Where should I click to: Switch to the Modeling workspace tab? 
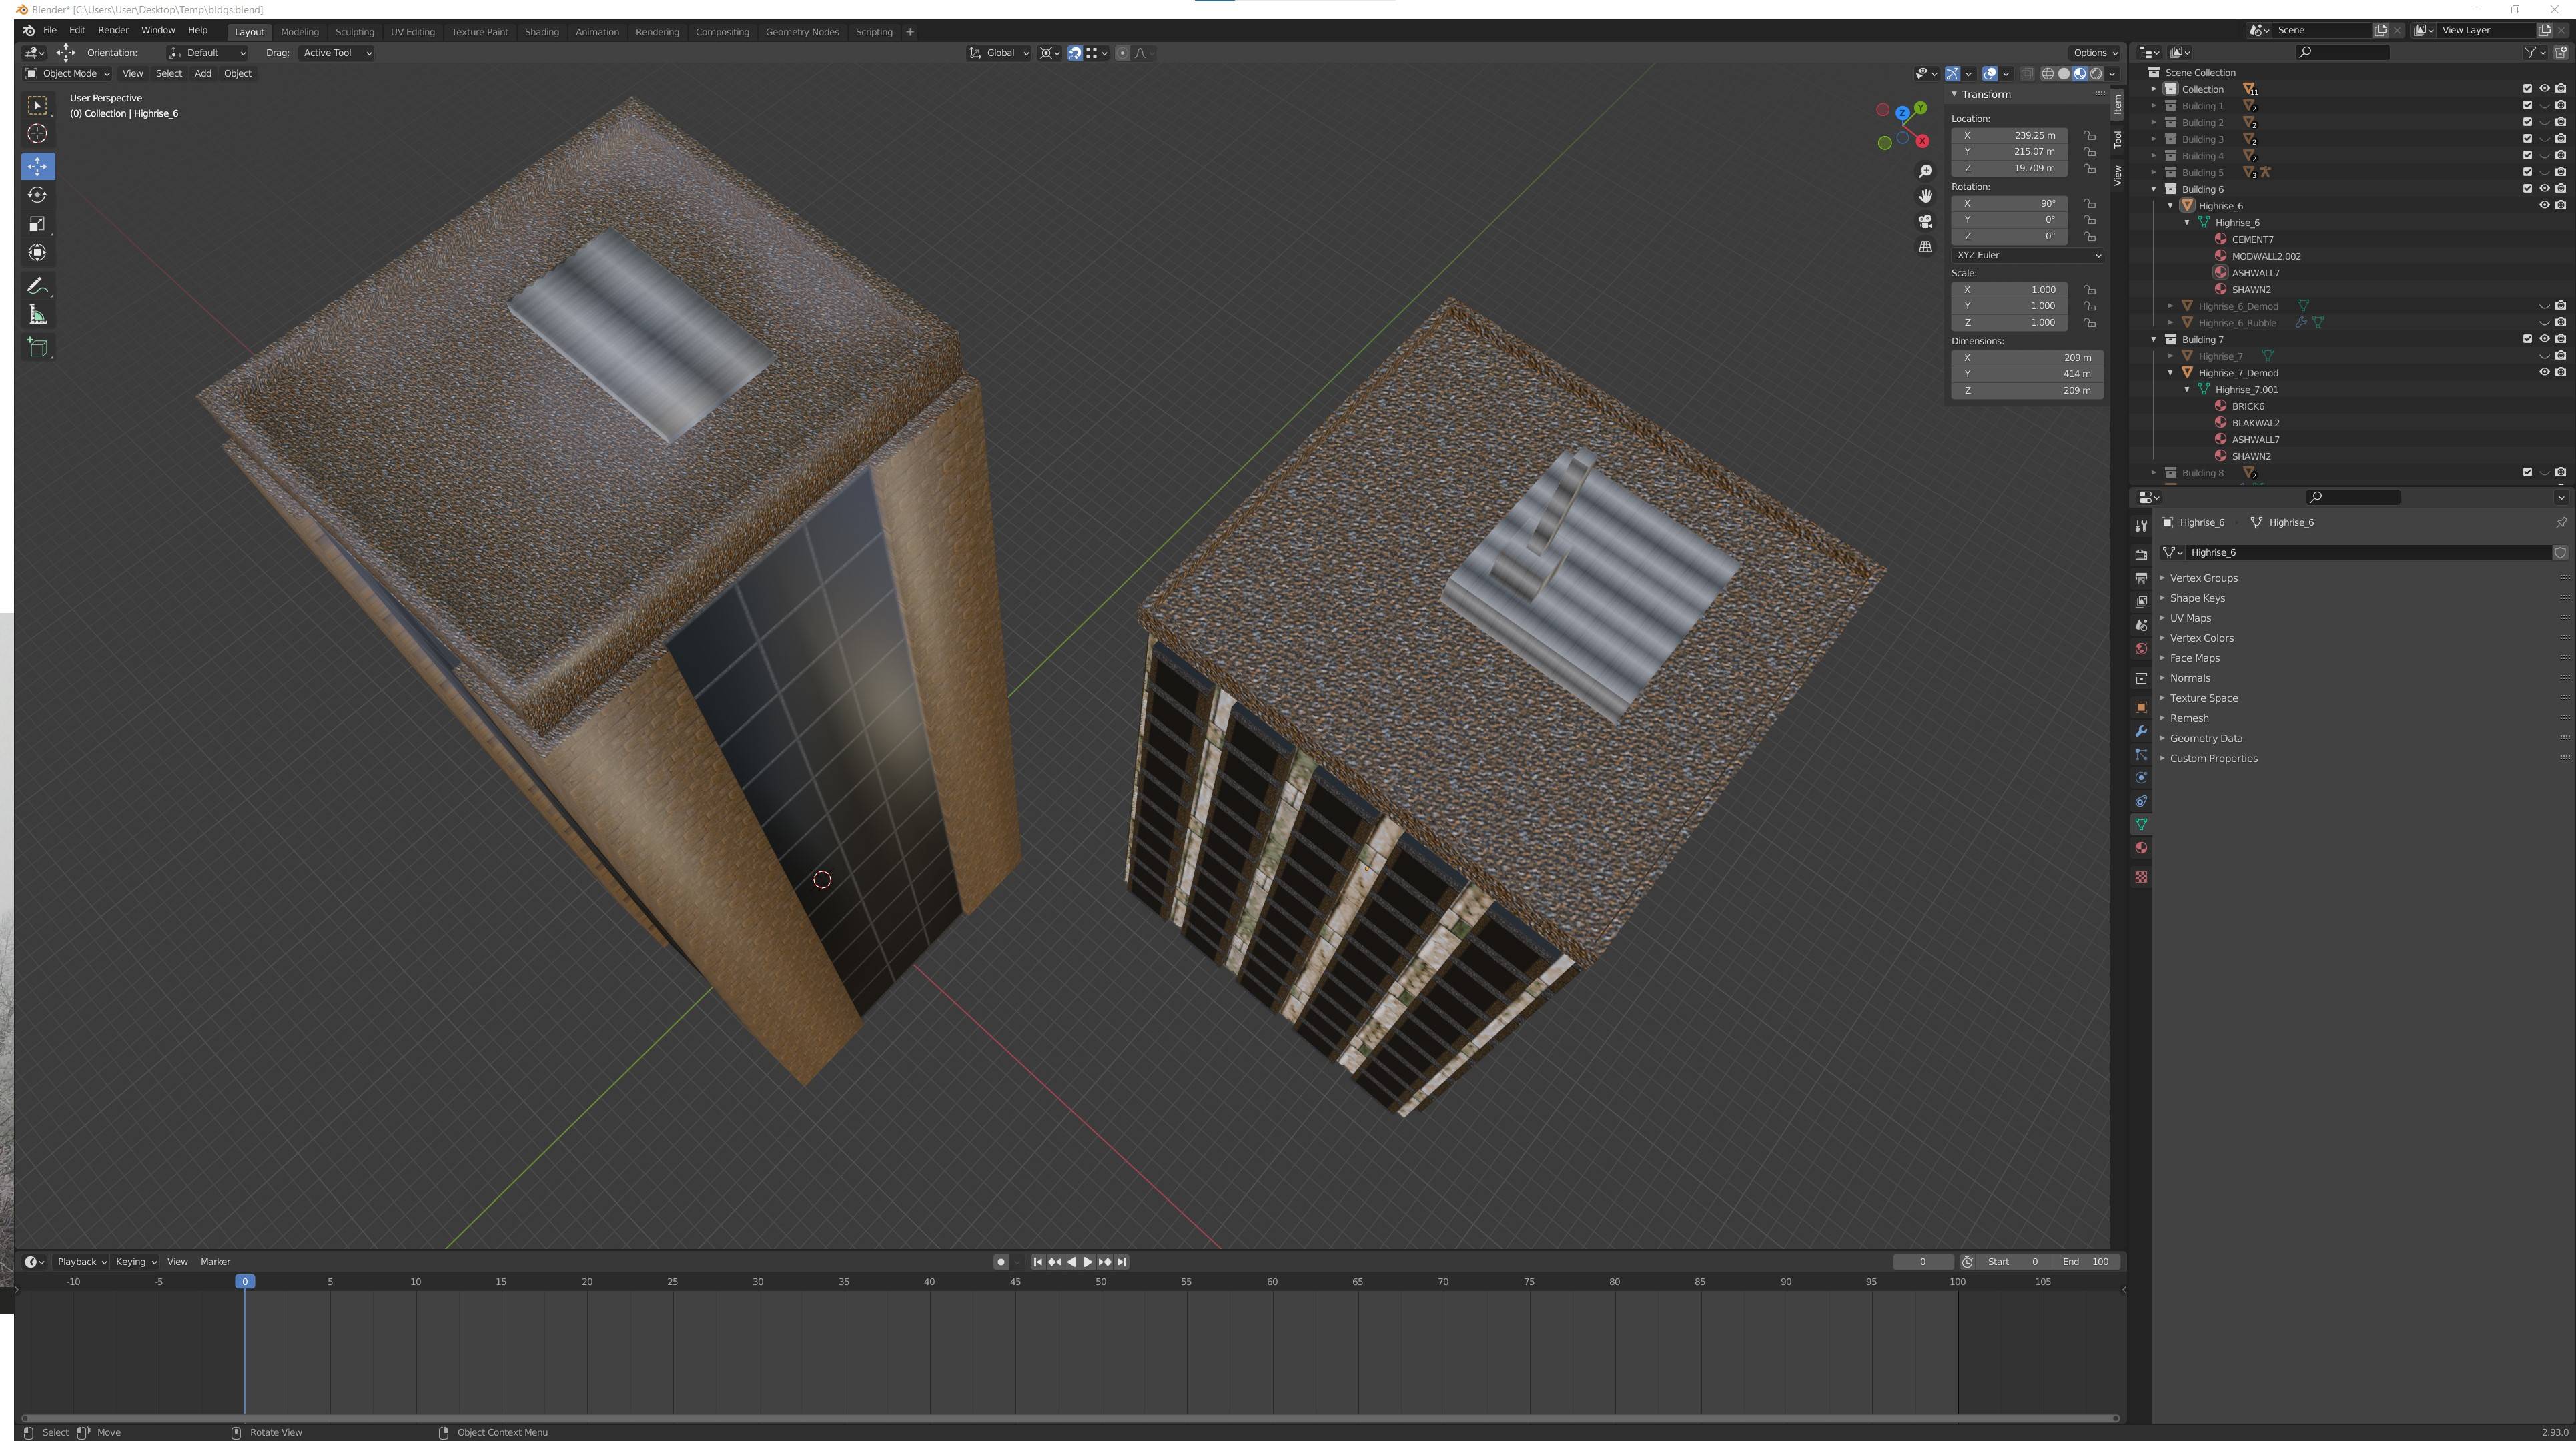click(299, 32)
